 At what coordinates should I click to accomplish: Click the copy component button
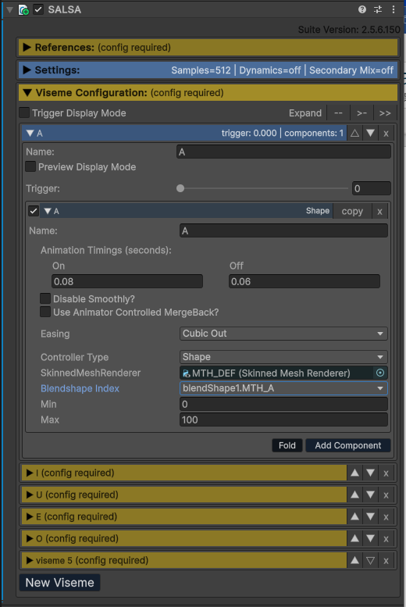[352, 212]
